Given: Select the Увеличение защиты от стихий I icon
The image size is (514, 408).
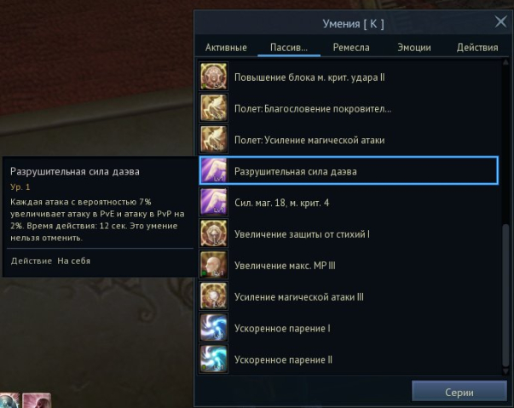Looking at the screenshot, I should (x=213, y=233).
